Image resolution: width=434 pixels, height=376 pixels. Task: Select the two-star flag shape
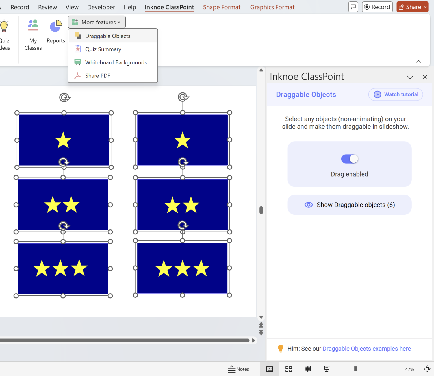tap(63, 205)
